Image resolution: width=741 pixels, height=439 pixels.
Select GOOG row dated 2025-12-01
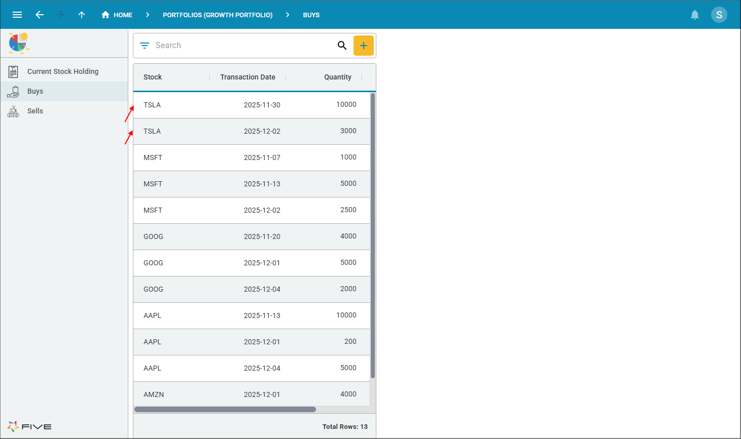click(x=252, y=263)
